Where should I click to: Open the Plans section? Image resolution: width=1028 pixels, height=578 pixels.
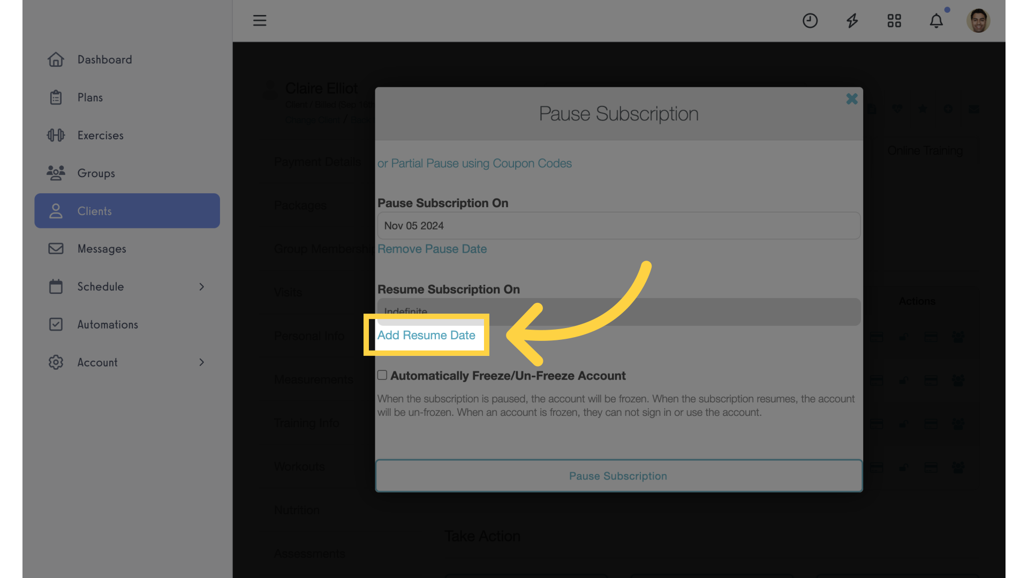coord(89,97)
